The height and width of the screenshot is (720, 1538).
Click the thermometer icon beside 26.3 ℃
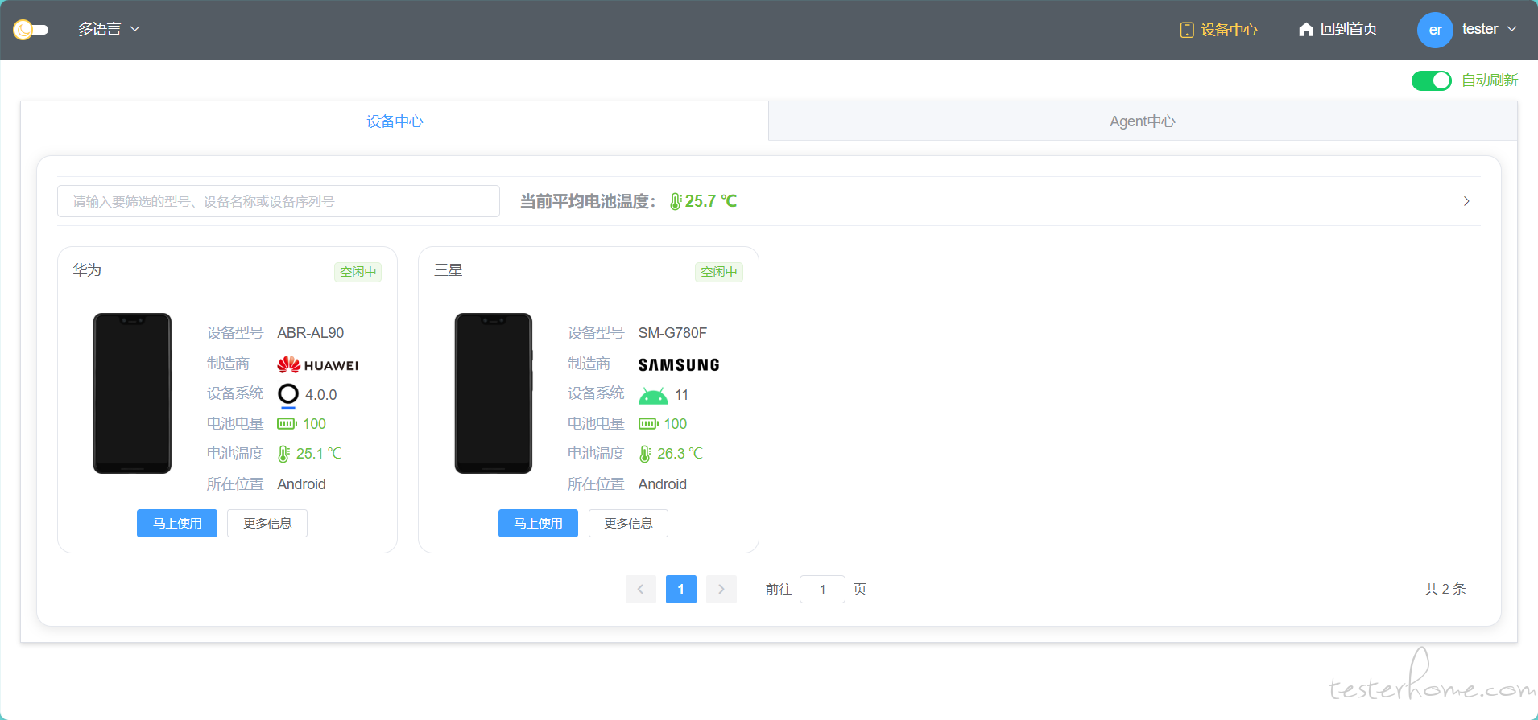[645, 455]
